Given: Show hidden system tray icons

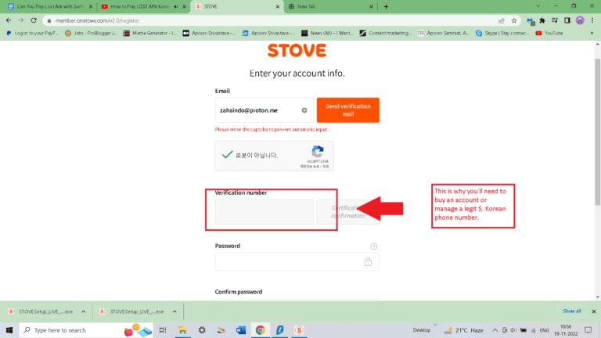Looking at the screenshot, I should pyautogui.click(x=495, y=330).
